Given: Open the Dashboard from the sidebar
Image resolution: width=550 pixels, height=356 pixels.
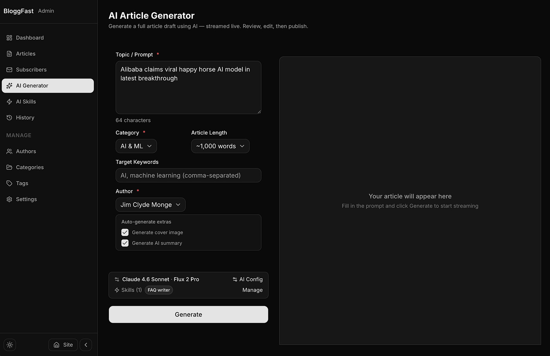Looking at the screenshot, I should pyautogui.click(x=29, y=38).
